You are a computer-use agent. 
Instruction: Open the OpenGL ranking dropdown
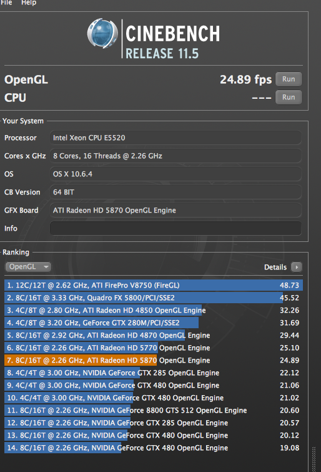(x=28, y=267)
